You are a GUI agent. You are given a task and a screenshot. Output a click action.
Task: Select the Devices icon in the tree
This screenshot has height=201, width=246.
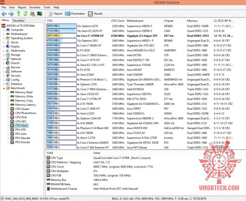8,67
